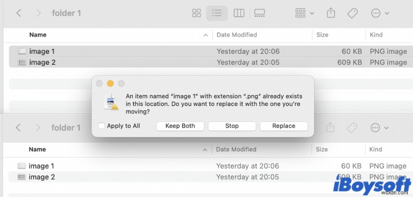Select image 1 row in top window
This screenshot has width=413, height=197.
[211, 51]
